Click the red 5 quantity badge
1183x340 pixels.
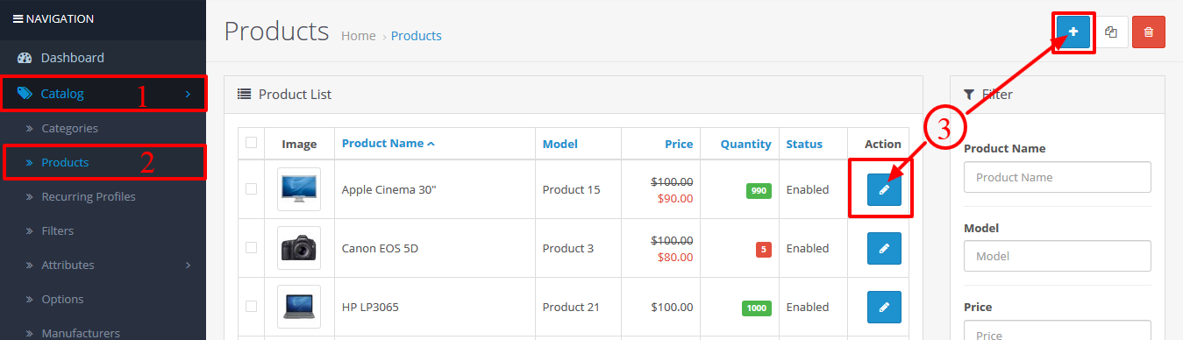[x=764, y=249]
